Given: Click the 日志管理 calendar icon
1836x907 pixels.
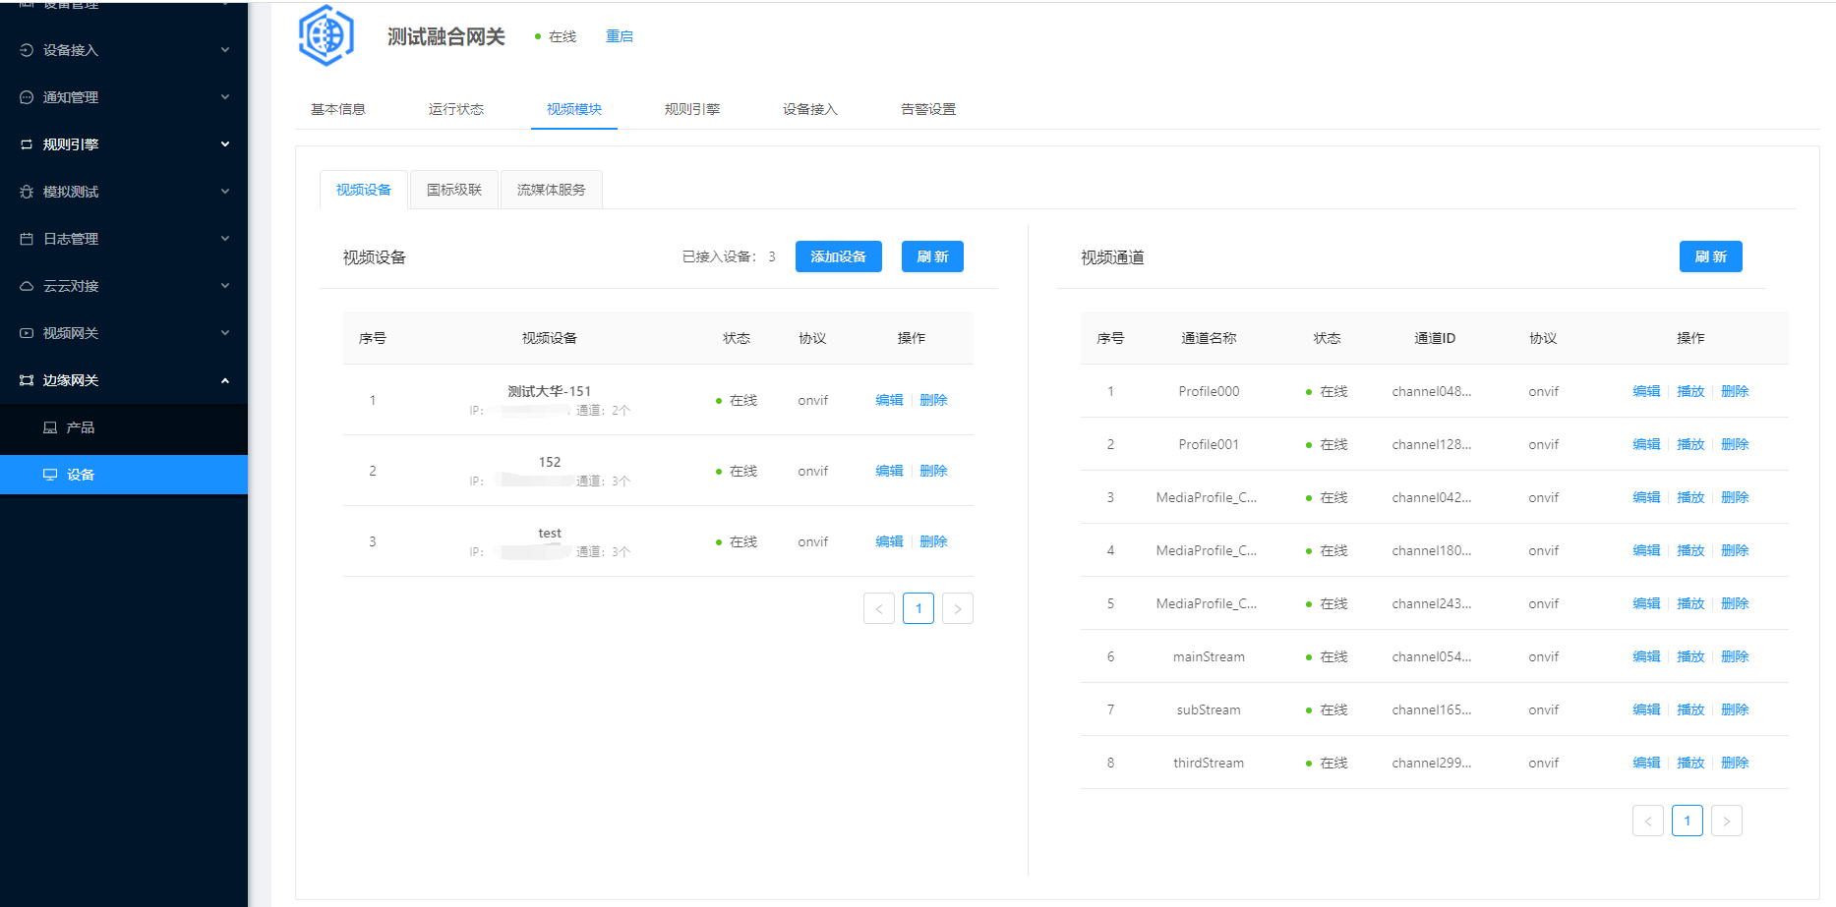Looking at the screenshot, I should click(x=27, y=239).
